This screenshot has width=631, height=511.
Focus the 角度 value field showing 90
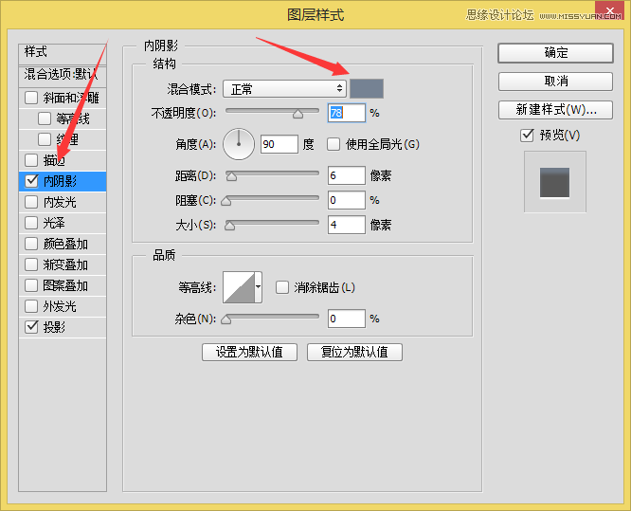point(279,144)
